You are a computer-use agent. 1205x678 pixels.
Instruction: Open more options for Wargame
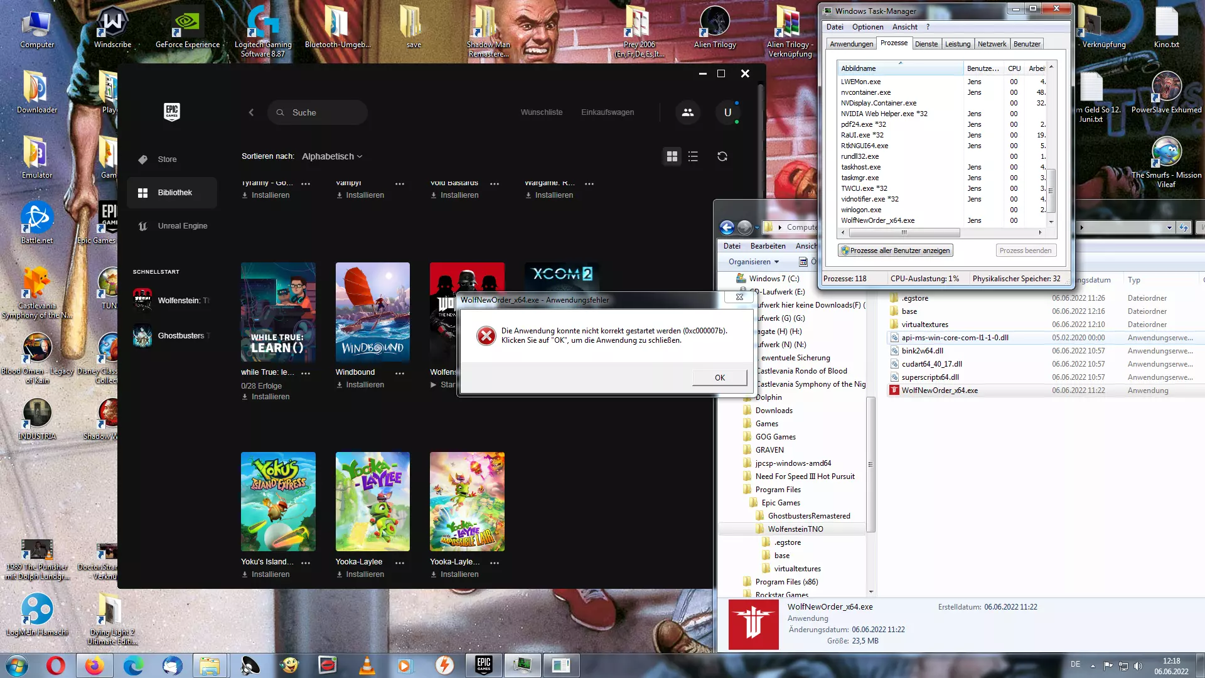coord(589,183)
